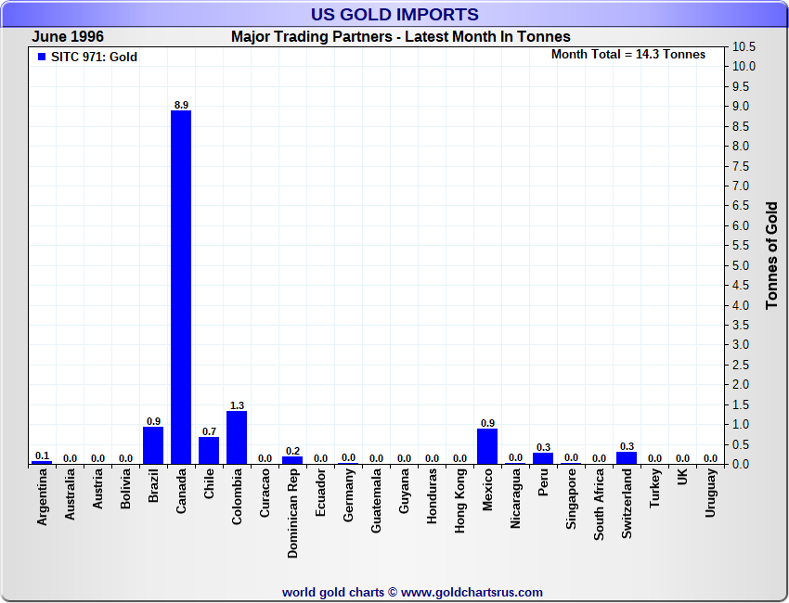Open the www.goldchartsrus.com footer link

click(472, 592)
